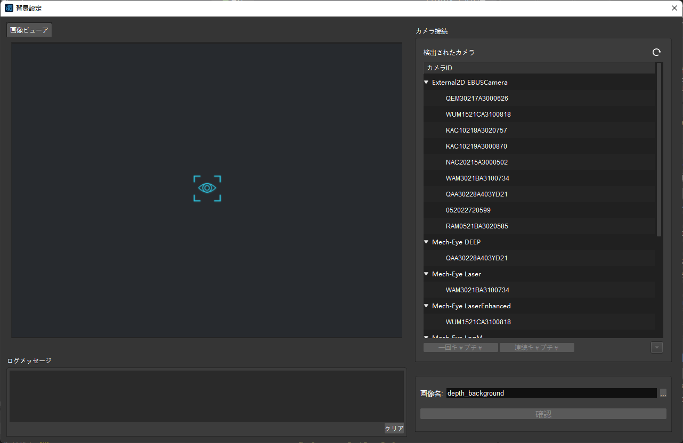683x443 pixels.
Task: Collapse the Mech-Eye Laser group
Action: [x=426, y=274]
